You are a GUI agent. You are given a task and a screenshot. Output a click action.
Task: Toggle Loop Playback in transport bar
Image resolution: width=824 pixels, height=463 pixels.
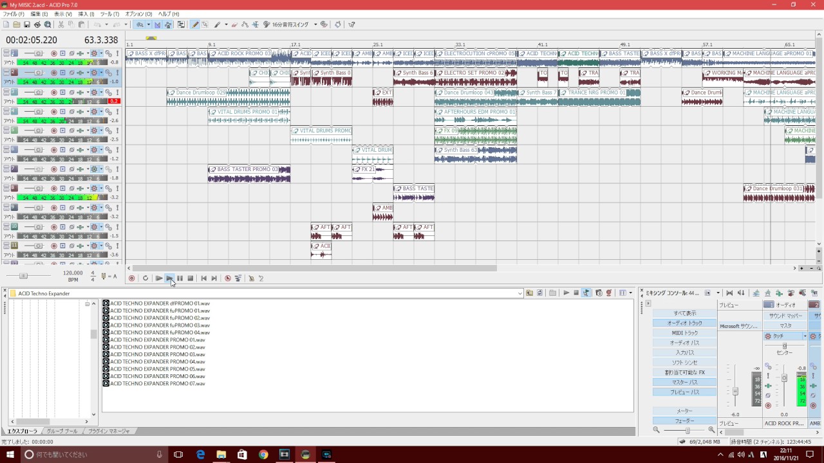click(x=145, y=278)
